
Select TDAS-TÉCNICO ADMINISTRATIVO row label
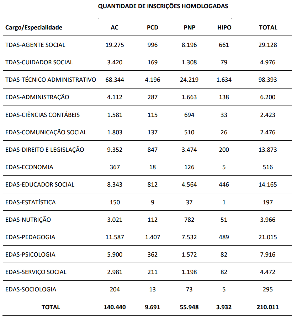click(x=51, y=80)
